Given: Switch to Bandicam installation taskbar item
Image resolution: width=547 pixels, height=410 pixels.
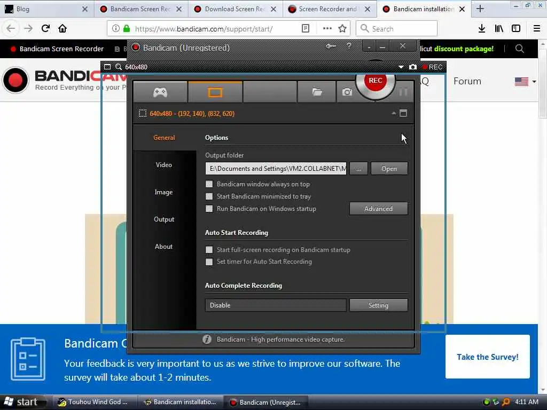Looking at the screenshot, I should (181, 402).
